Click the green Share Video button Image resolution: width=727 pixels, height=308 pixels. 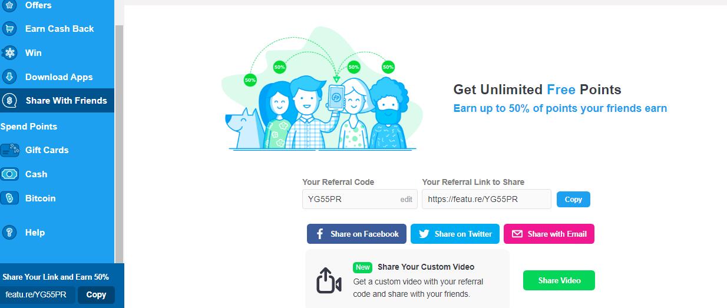pyautogui.click(x=559, y=280)
